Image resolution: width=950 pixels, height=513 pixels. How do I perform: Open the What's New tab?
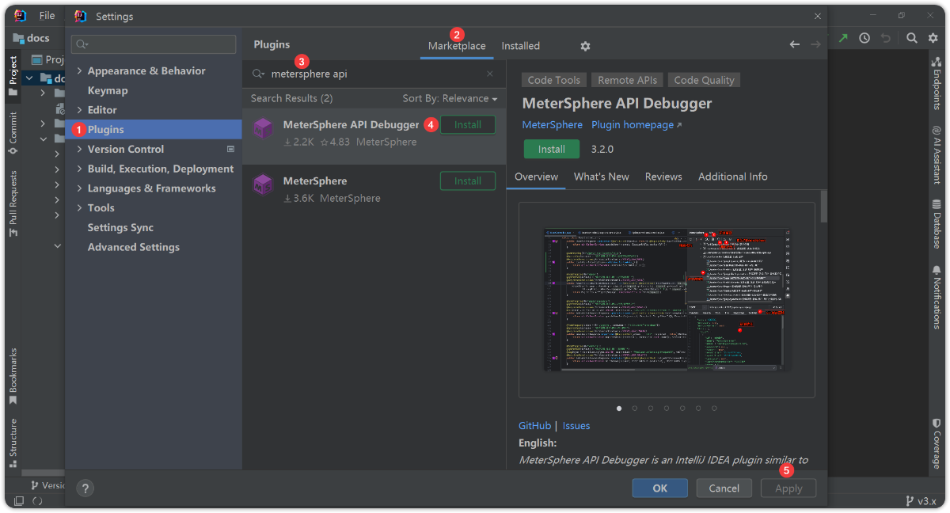click(601, 177)
